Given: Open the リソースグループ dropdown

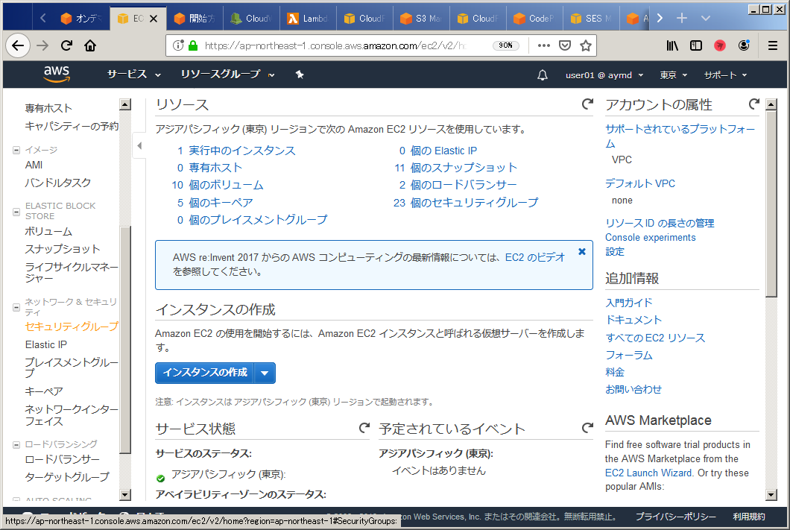Looking at the screenshot, I should (x=228, y=75).
